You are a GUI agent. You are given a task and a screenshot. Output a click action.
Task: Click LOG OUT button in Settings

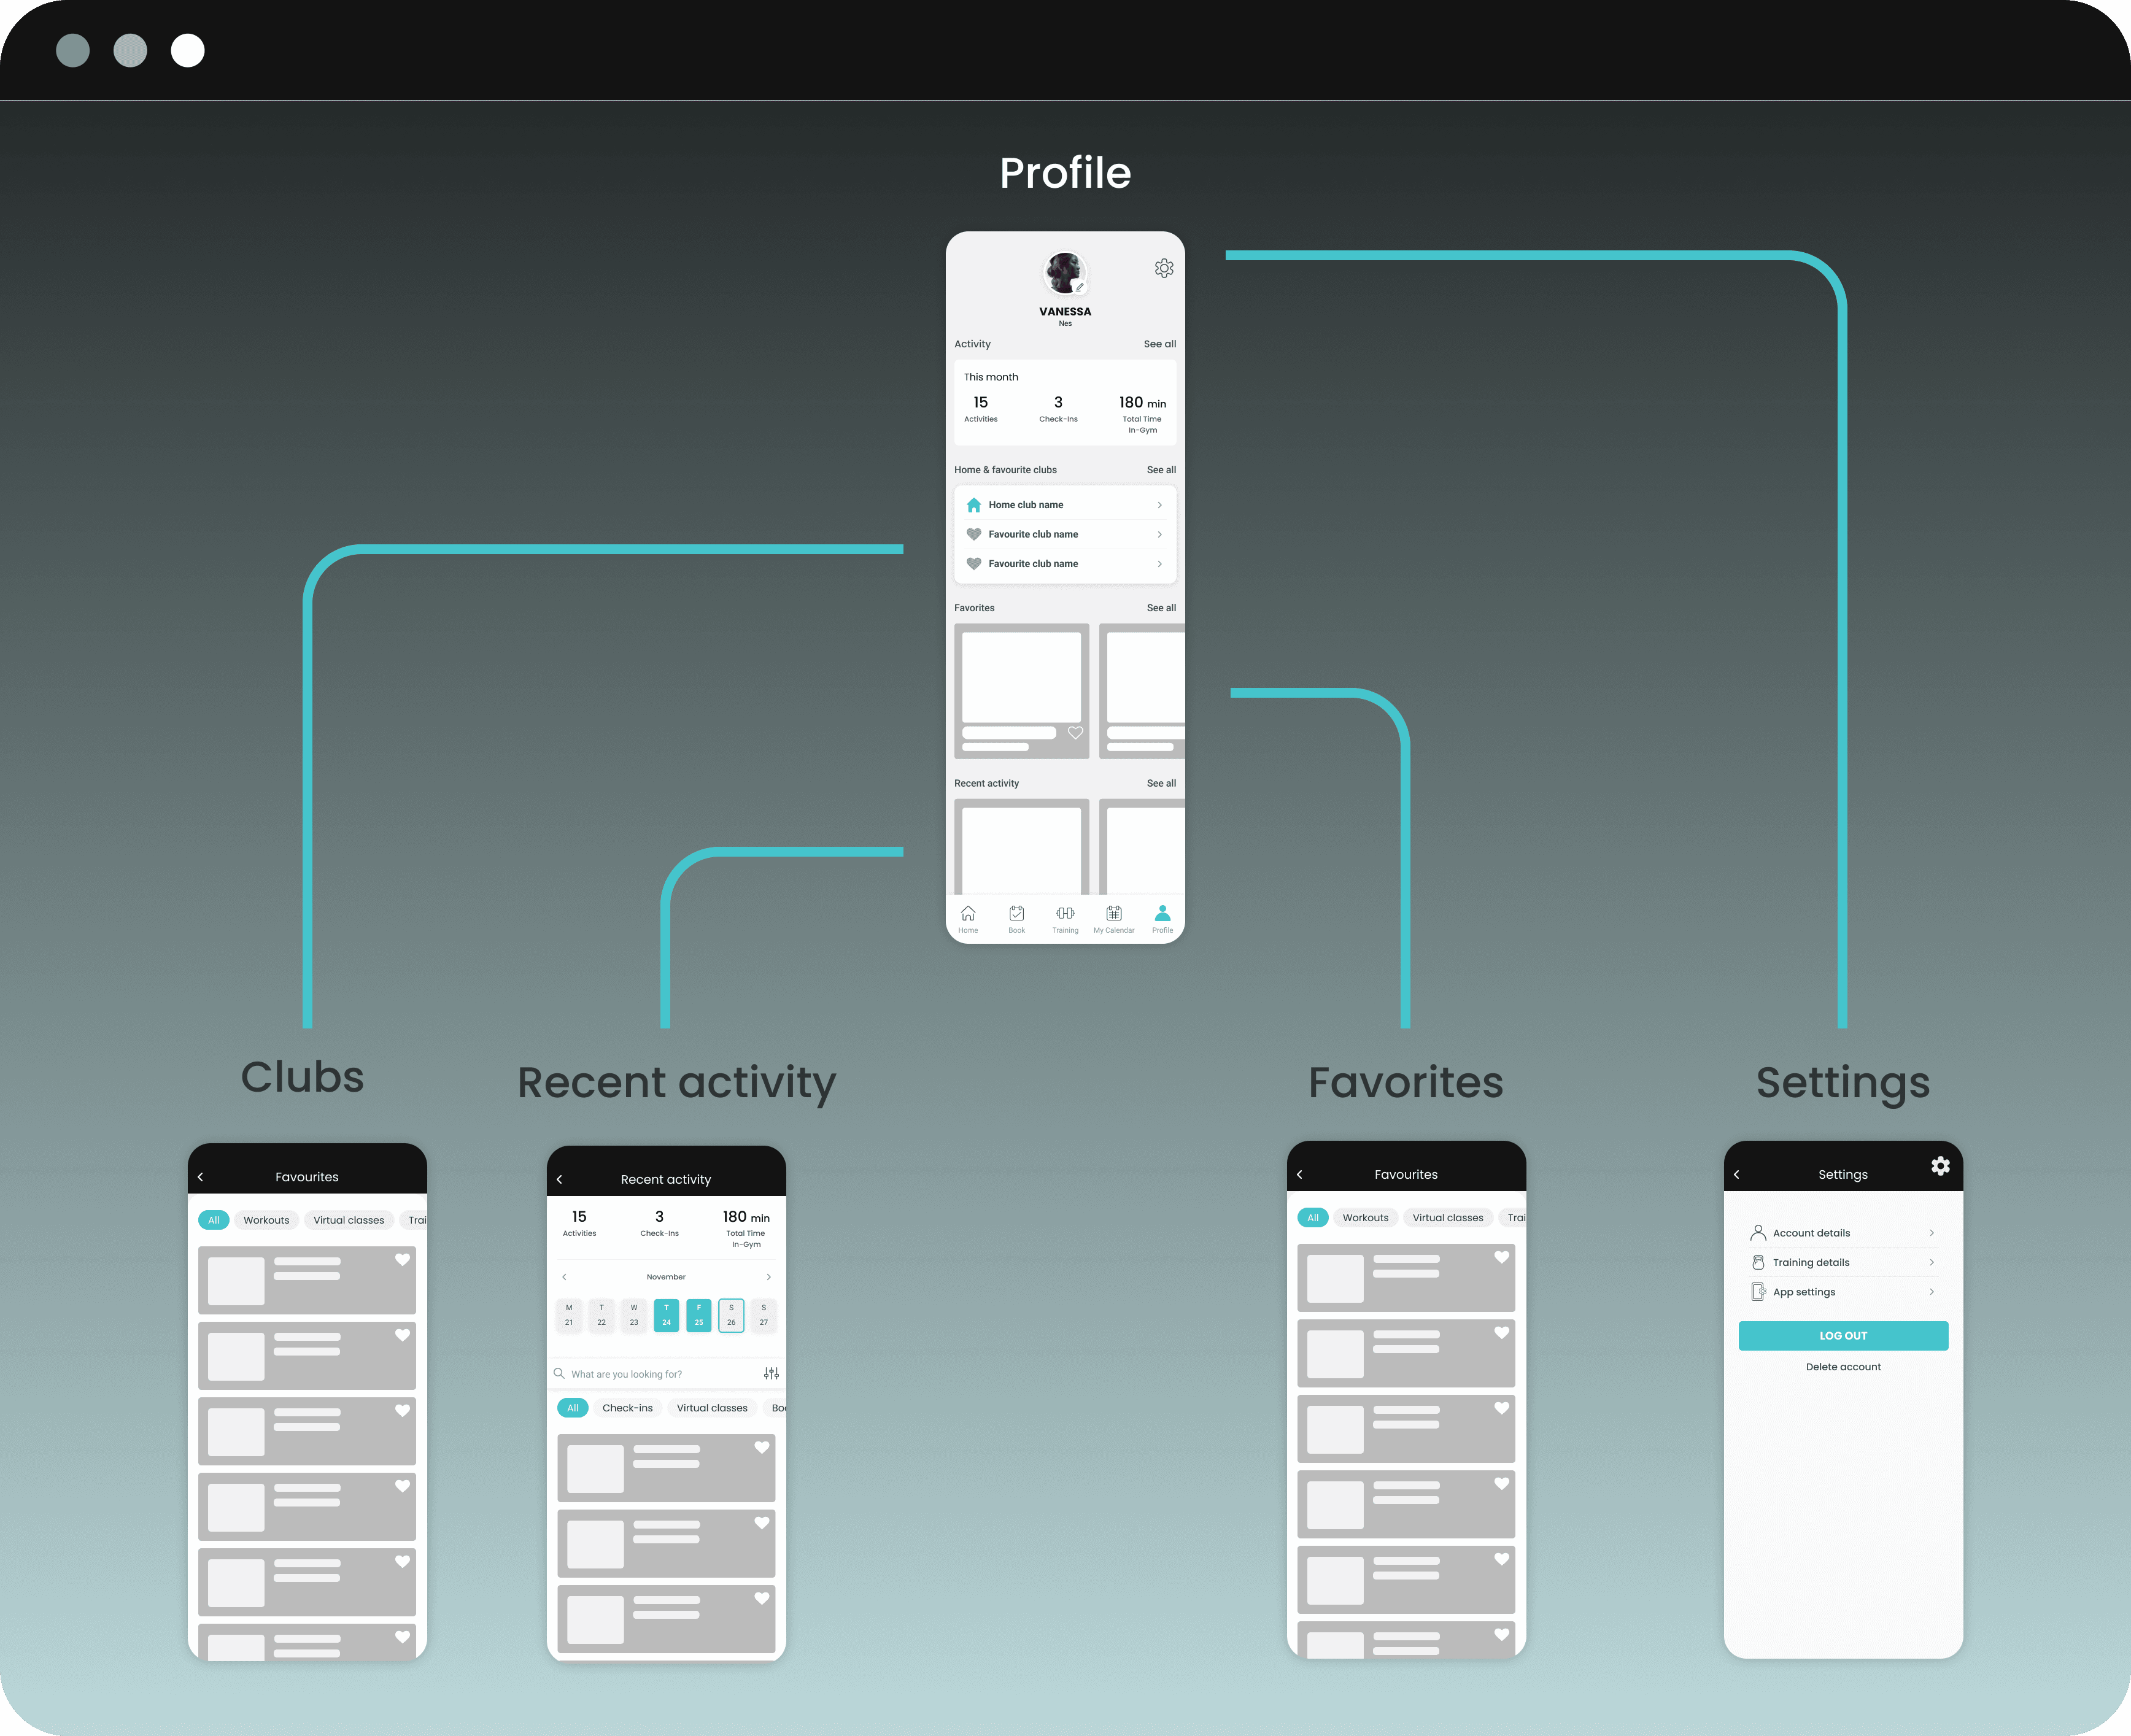(x=1843, y=1336)
